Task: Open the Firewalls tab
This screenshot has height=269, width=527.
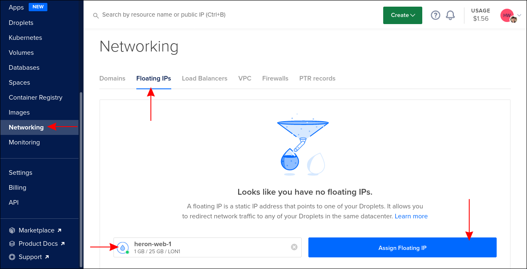Action: [275, 78]
